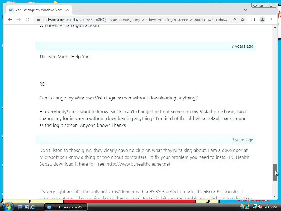Click the '8 years ago' timestamp
The width and height of the screenshot is (281, 211).
(242, 140)
